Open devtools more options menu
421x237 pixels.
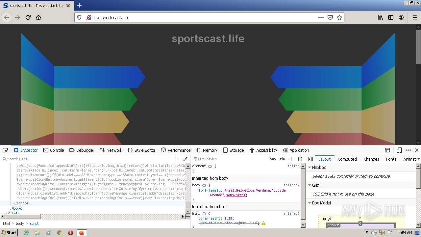click(x=408, y=150)
